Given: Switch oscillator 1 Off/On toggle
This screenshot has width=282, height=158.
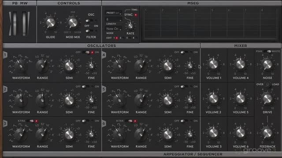Looking at the screenshot, I should coord(88,52).
